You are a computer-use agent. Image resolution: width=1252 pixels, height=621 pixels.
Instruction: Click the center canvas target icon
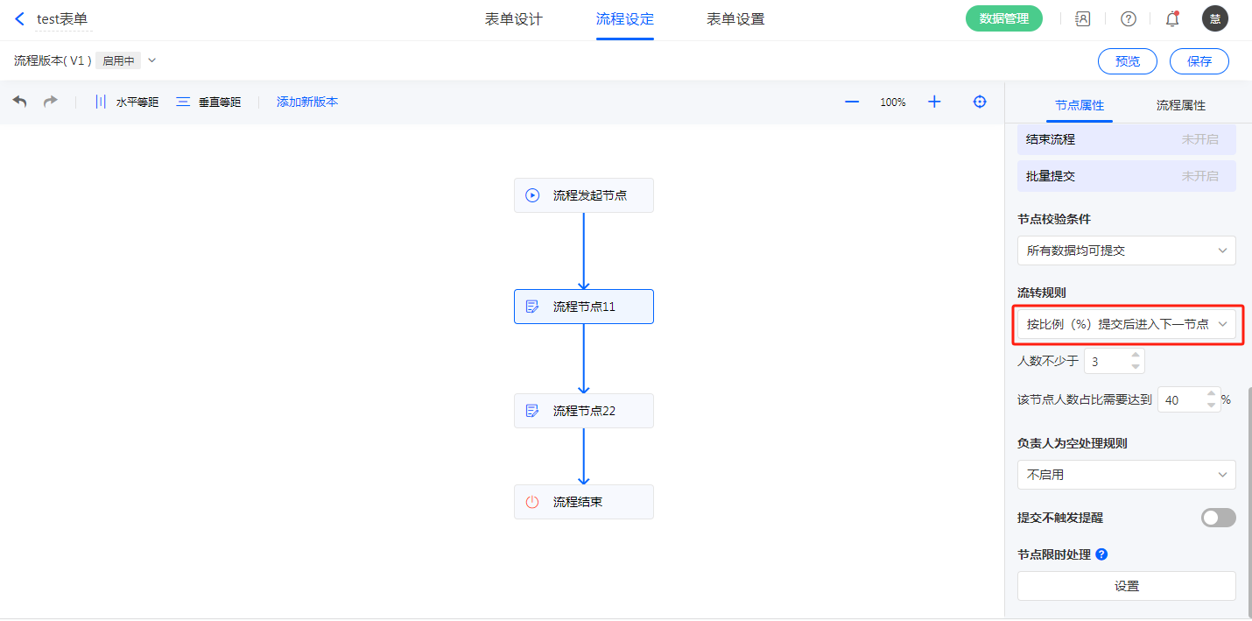click(980, 102)
